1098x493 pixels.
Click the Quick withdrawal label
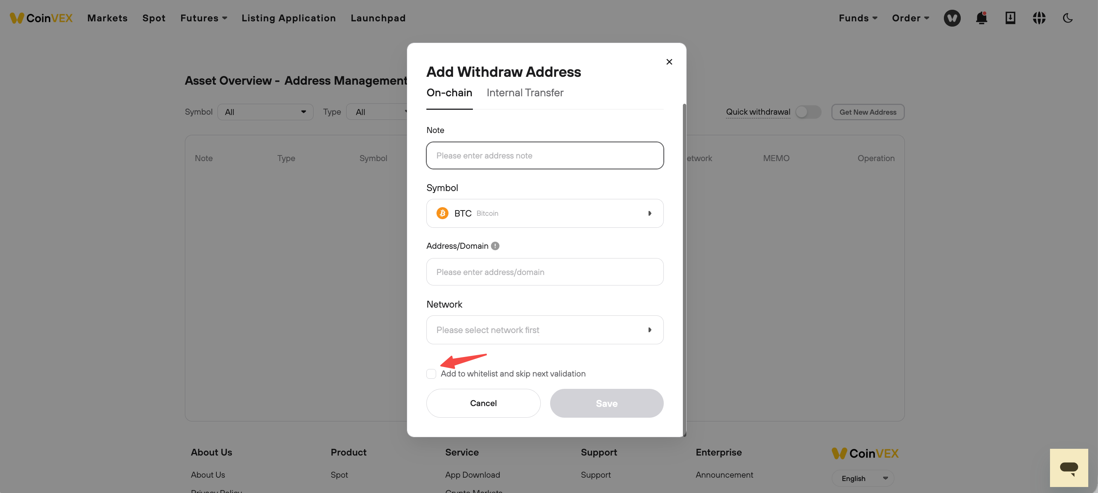758,112
